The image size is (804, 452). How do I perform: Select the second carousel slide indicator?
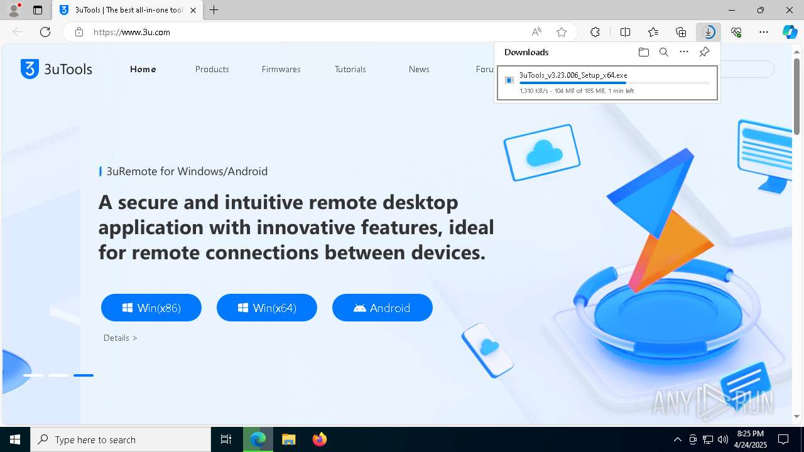(58, 375)
